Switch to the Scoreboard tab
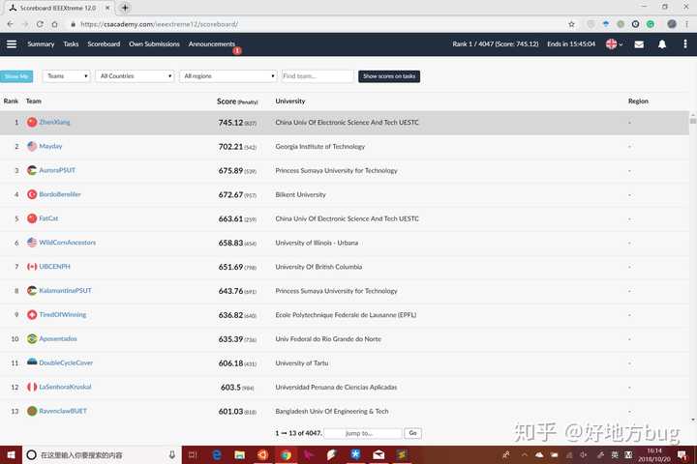The height and width of the screenshot is (464, 697). pos(104,43)
